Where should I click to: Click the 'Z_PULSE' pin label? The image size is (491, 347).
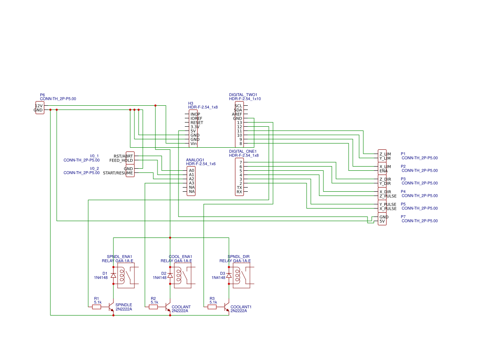tap(388, 196)
